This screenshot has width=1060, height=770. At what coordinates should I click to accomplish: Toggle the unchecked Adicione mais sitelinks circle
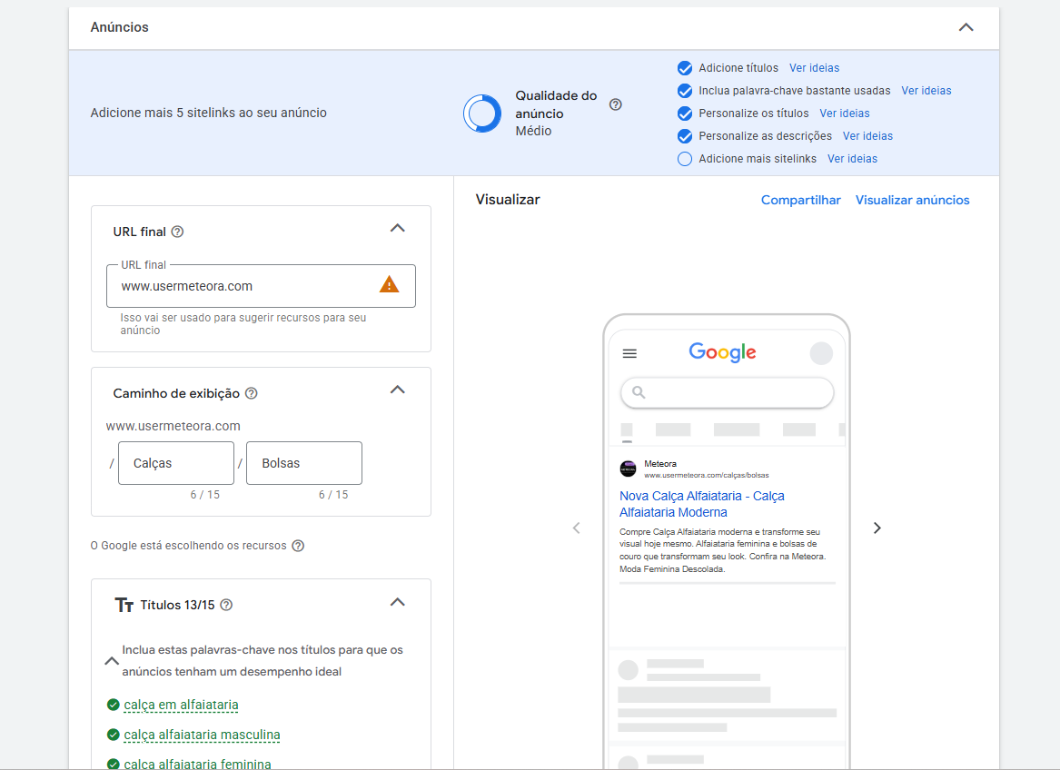click(685, 159)
